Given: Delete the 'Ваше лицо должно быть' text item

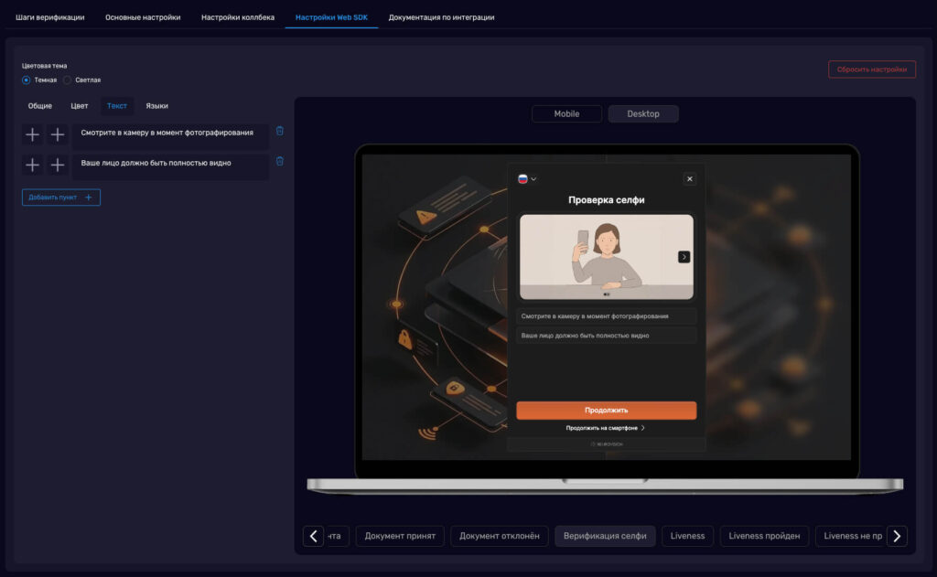Looking at the screenshot, I should pyautogui.click(x=280, y=161).
